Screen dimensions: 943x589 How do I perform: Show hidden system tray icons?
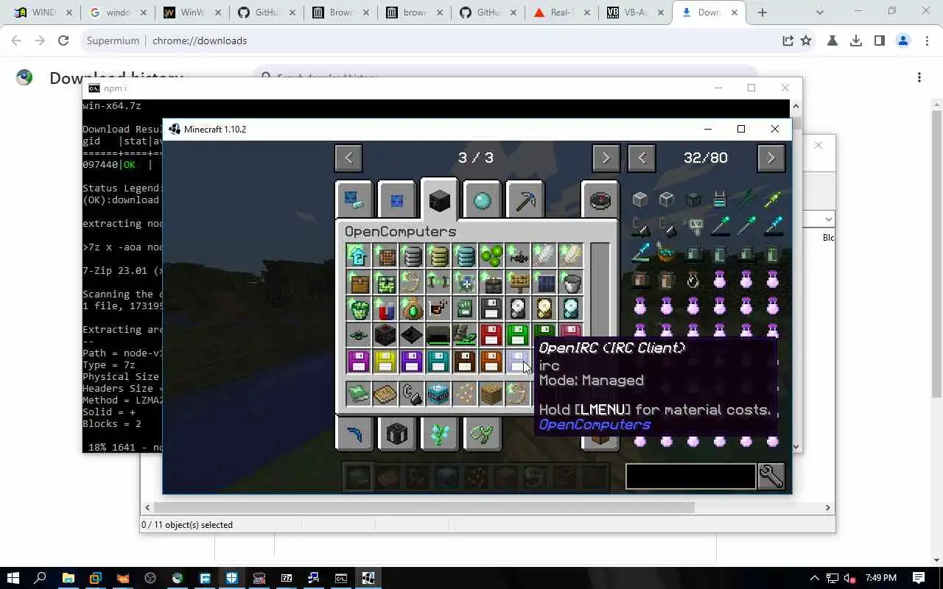[815, 578]
